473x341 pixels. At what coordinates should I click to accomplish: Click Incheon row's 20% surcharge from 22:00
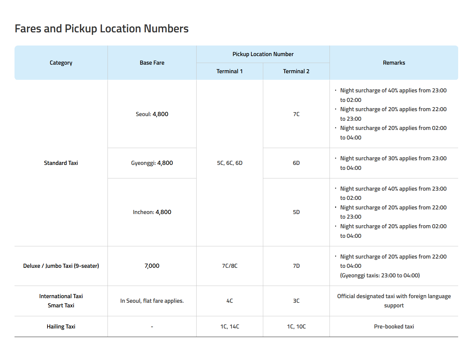pos(393,212)
